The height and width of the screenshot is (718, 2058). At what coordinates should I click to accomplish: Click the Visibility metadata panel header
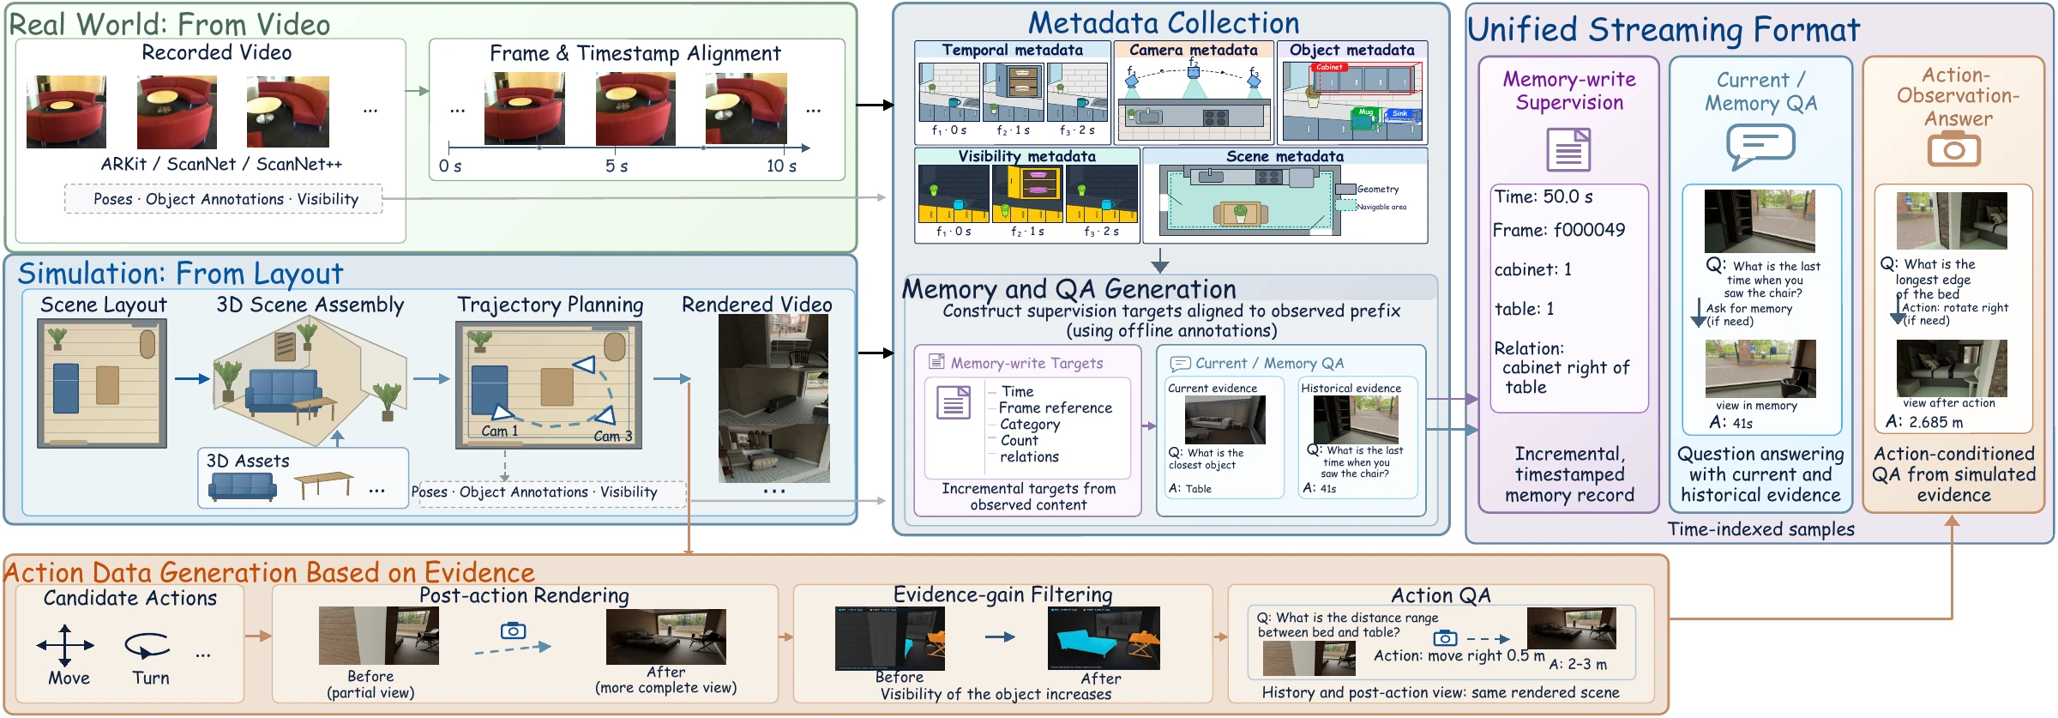[1026, 156]
